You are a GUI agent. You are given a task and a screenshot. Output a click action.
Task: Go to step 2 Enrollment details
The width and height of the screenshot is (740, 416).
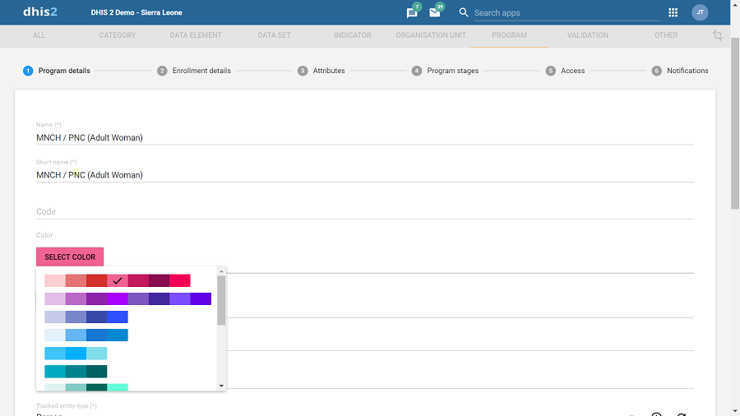[x=194, y=71]
